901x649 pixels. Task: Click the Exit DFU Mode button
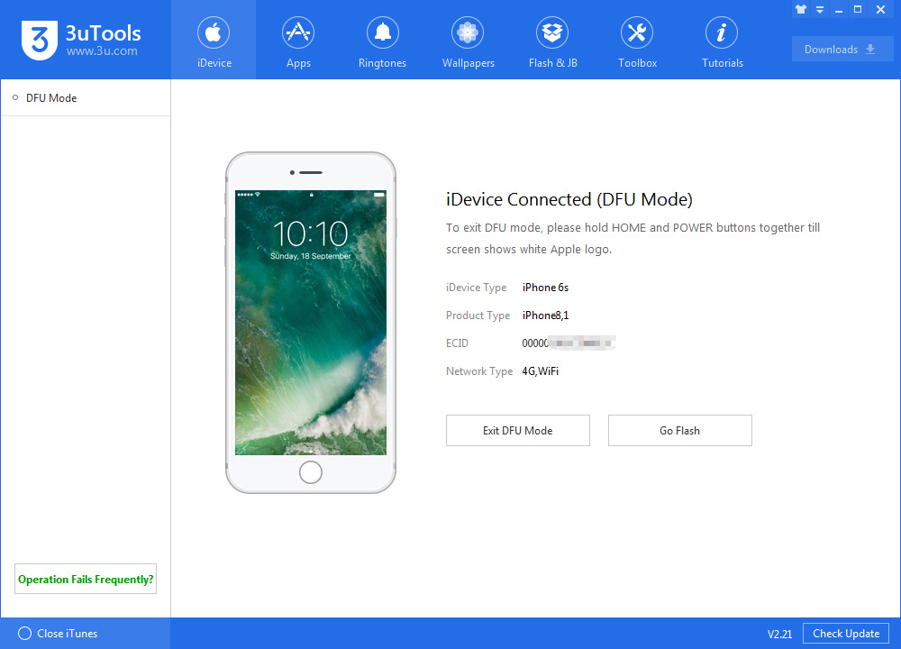(x=517, y=430)
